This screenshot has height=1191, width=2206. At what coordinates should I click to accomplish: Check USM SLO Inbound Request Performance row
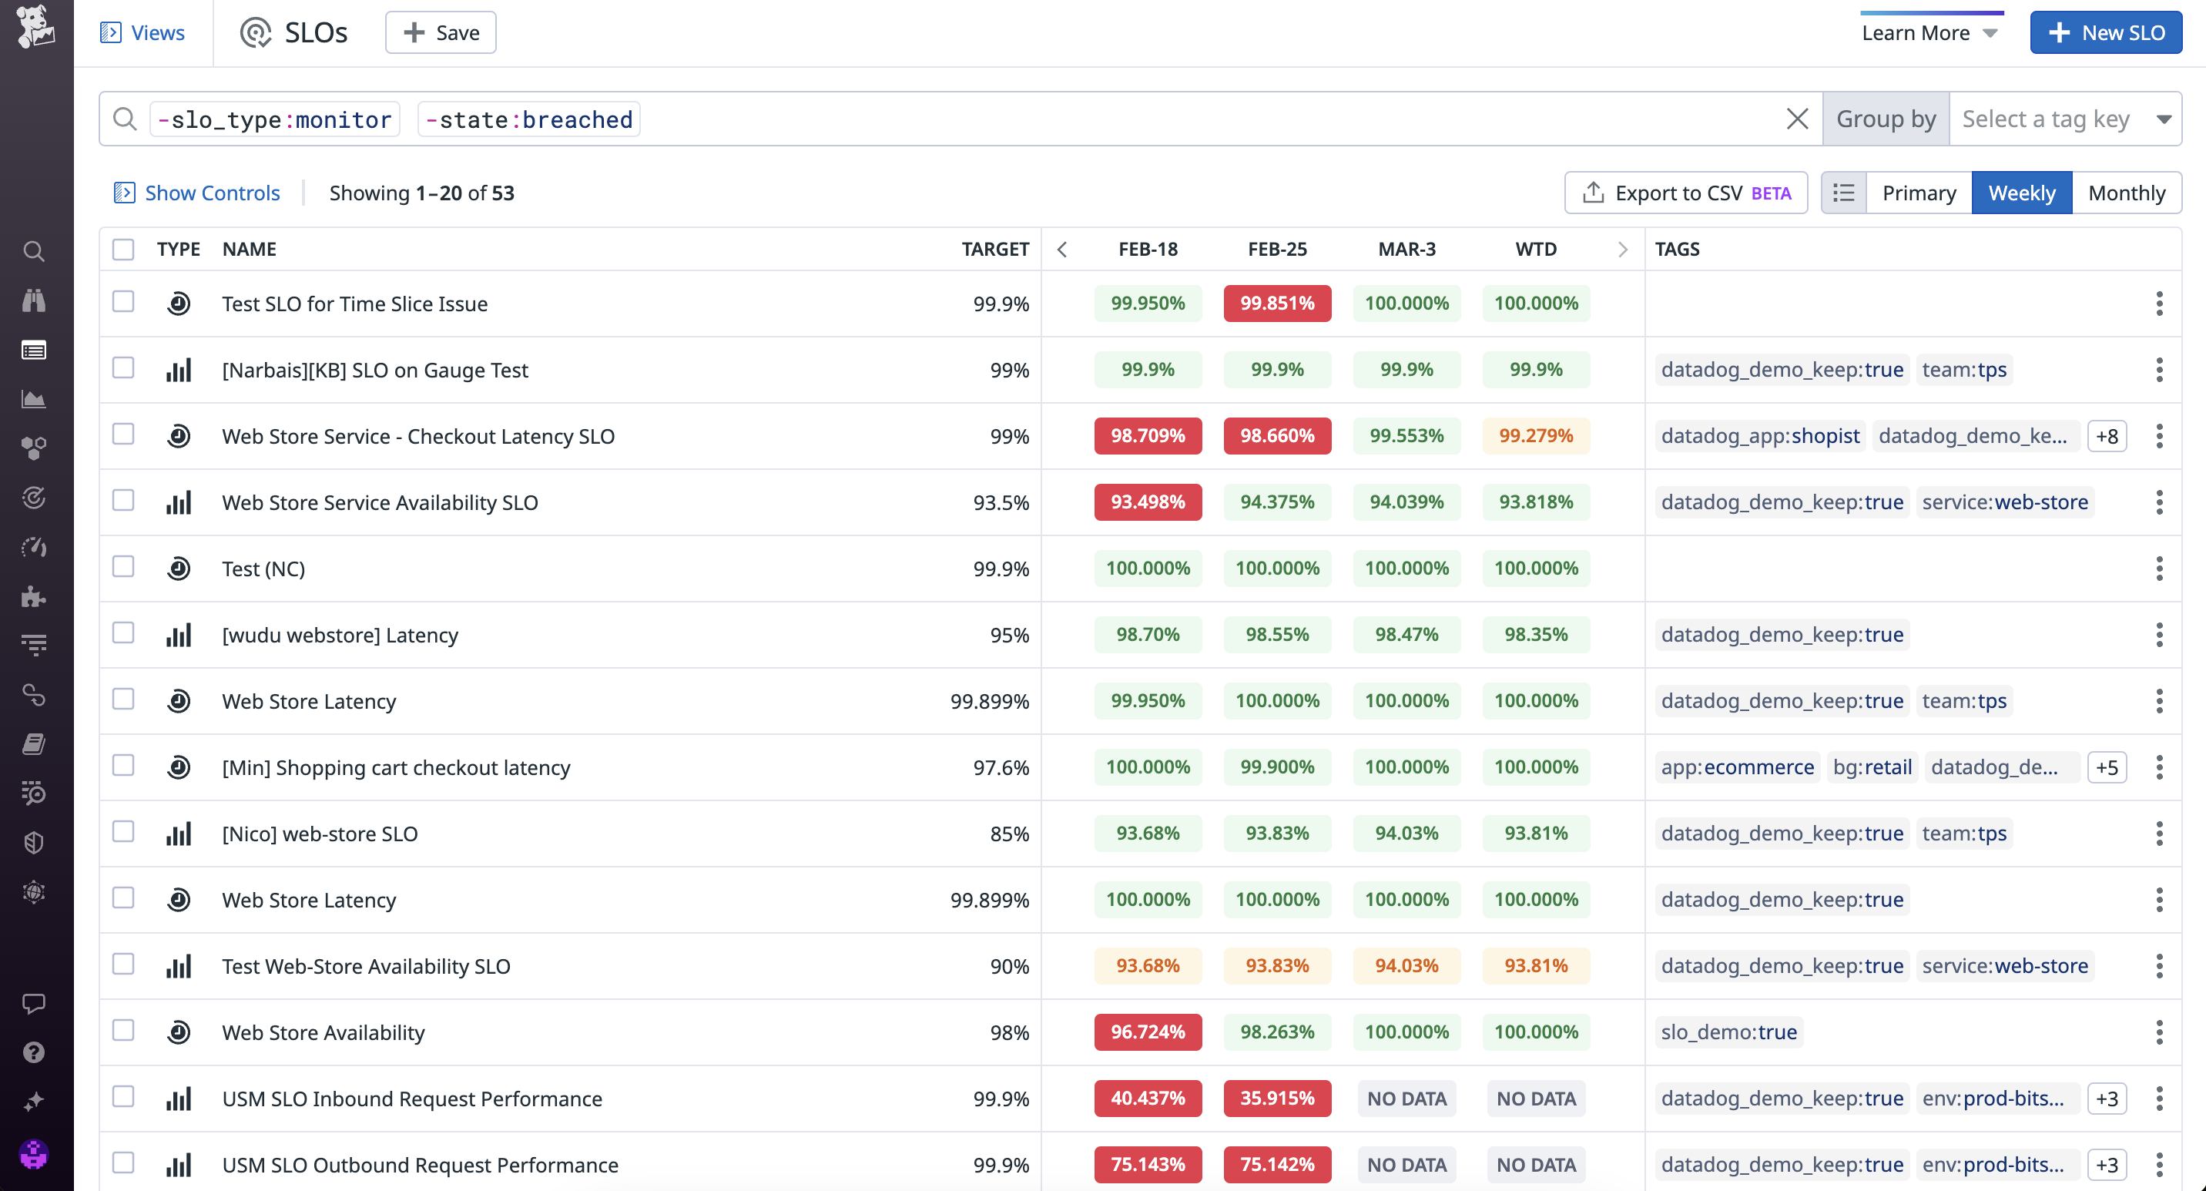(123, 1097)
